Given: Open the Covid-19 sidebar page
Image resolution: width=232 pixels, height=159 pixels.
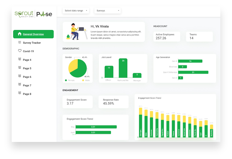Looking at the screenshot, I should (x=28, y=51).
